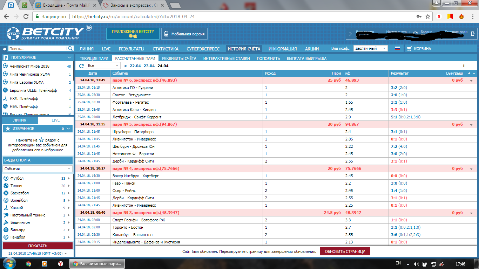Click the refresh icon beside the Все filter

pos(81,66)
